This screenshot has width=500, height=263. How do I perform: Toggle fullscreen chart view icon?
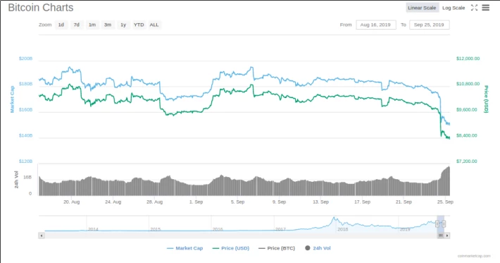pyautogui.click(x=474, y=8)
